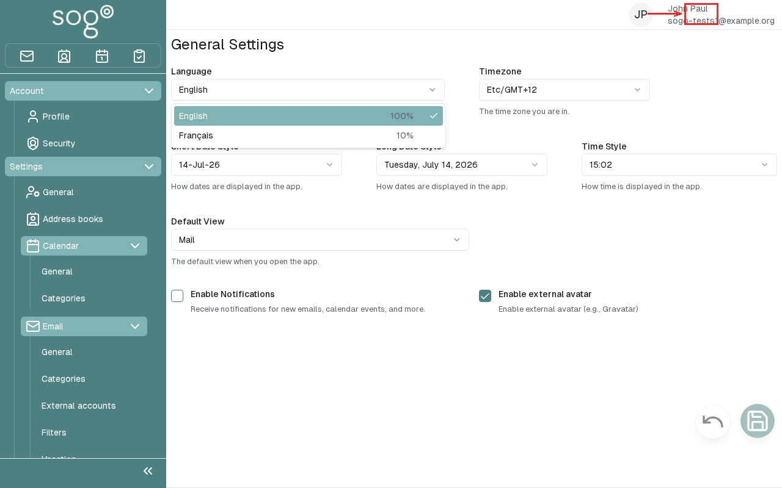Click the Time Style field label
The image size is (782, 488).
pyautogui.click(x=604, y=146)
